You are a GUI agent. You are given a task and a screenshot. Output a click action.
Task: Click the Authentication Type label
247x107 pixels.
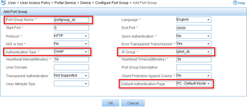pos(21,52)
